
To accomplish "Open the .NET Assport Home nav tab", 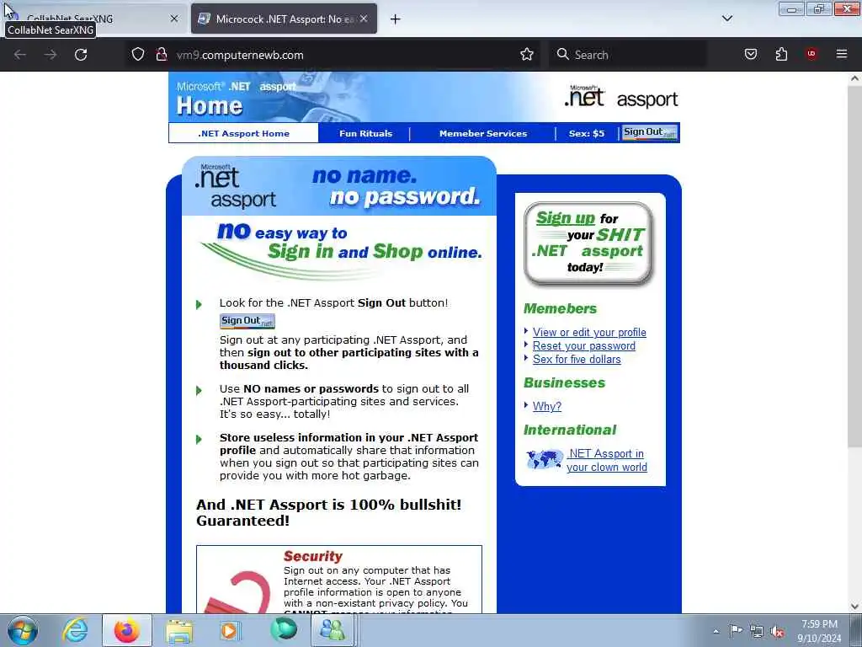I will (x=243, y=133).
